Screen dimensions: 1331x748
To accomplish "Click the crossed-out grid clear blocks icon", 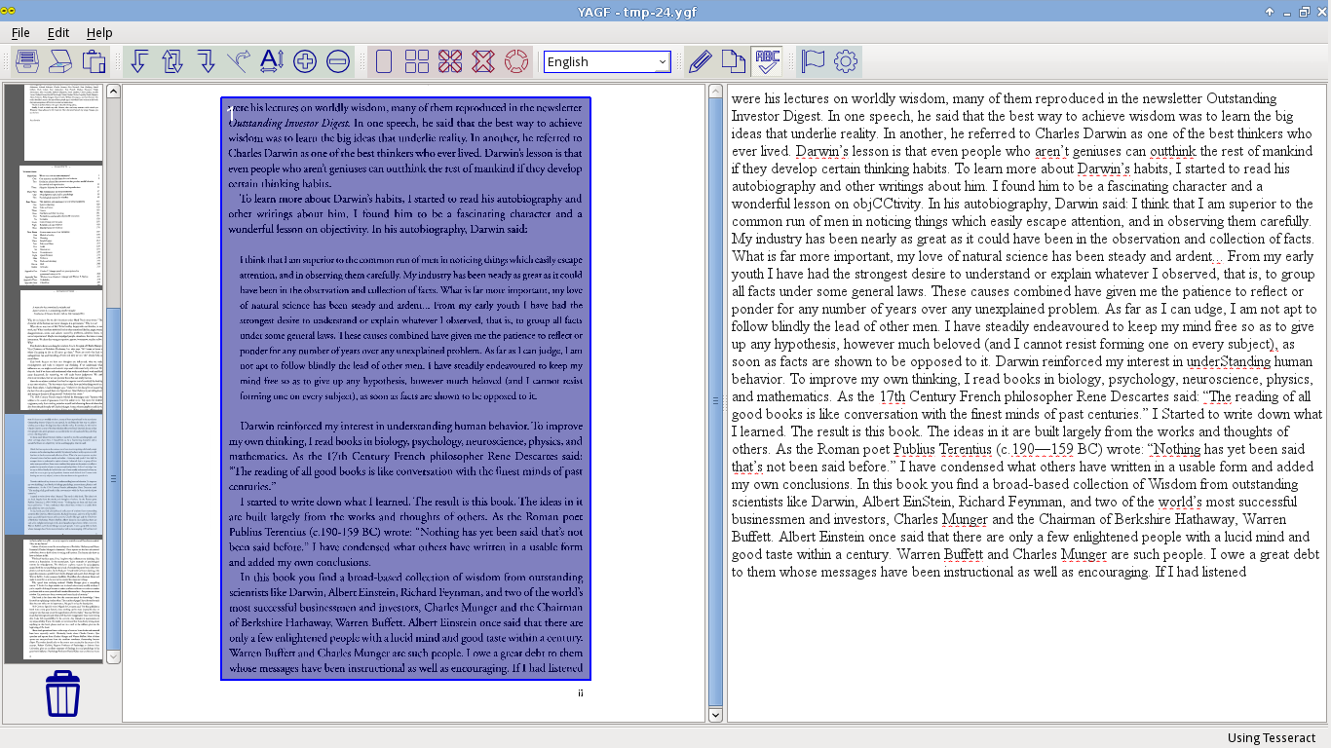I will click(x=450, y=61).
